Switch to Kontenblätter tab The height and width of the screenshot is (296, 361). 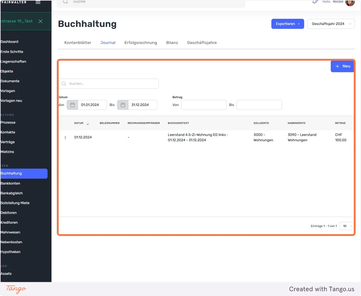tap(78, 43)
